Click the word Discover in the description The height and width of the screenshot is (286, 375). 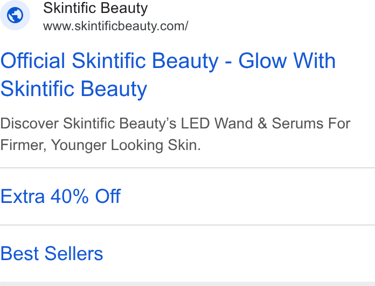tap(30, 124)
